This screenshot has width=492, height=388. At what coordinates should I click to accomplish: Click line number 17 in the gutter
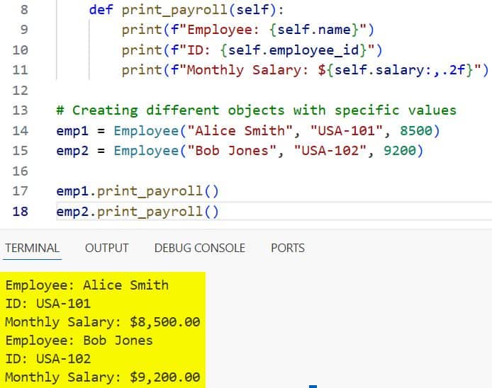[21, 191]
